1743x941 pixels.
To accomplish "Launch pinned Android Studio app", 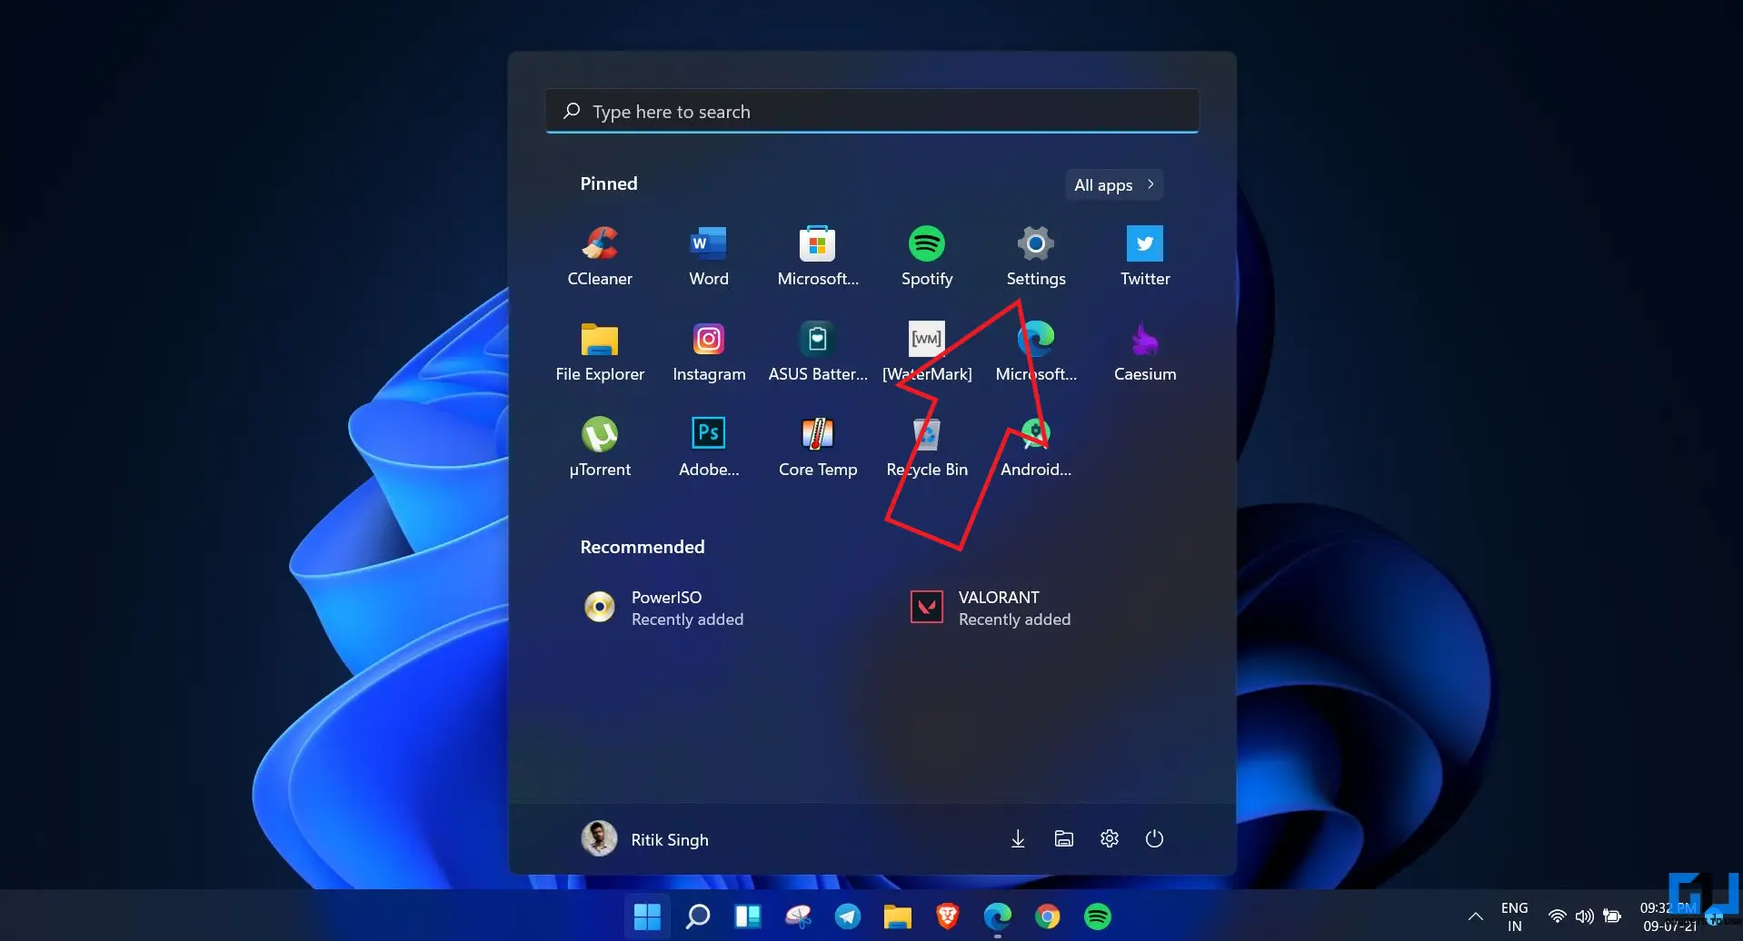I will (1036, 448).
